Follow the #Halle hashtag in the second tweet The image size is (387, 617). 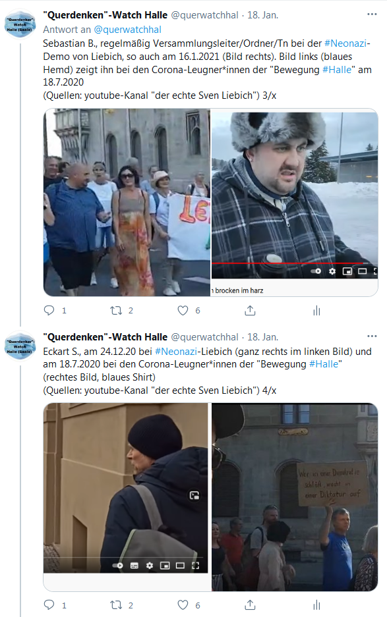(x=324, y=364)
